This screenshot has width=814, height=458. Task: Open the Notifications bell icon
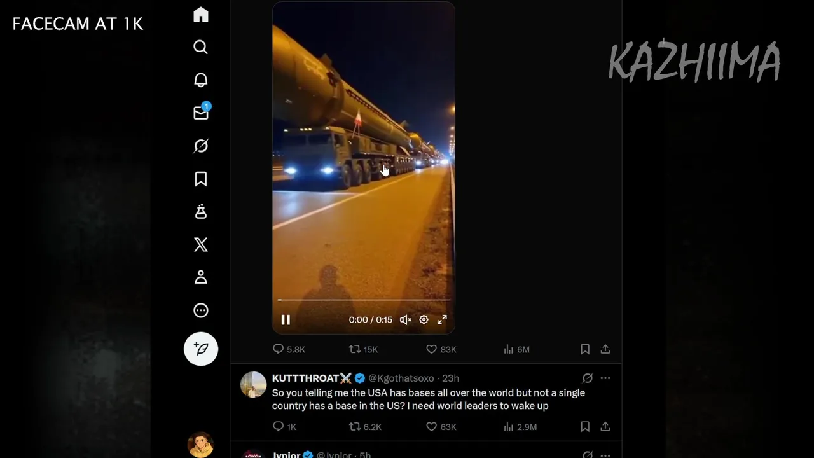201,80
